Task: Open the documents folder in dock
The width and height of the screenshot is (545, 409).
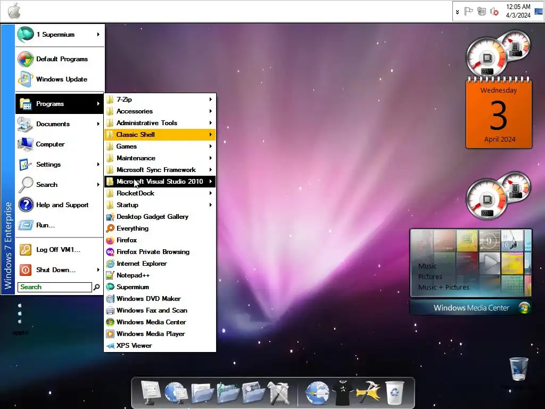Action: pyautogui.click(x=202, y=392)
